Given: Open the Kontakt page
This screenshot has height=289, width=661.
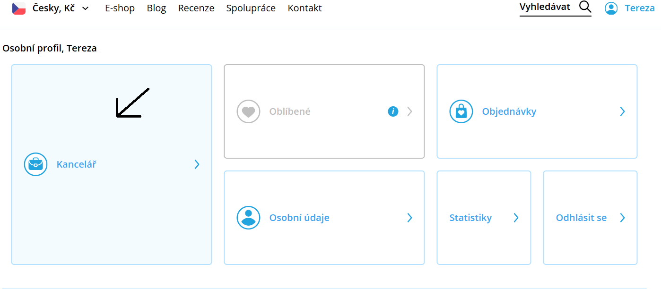Looking at the screenshot, I should 304,8.
